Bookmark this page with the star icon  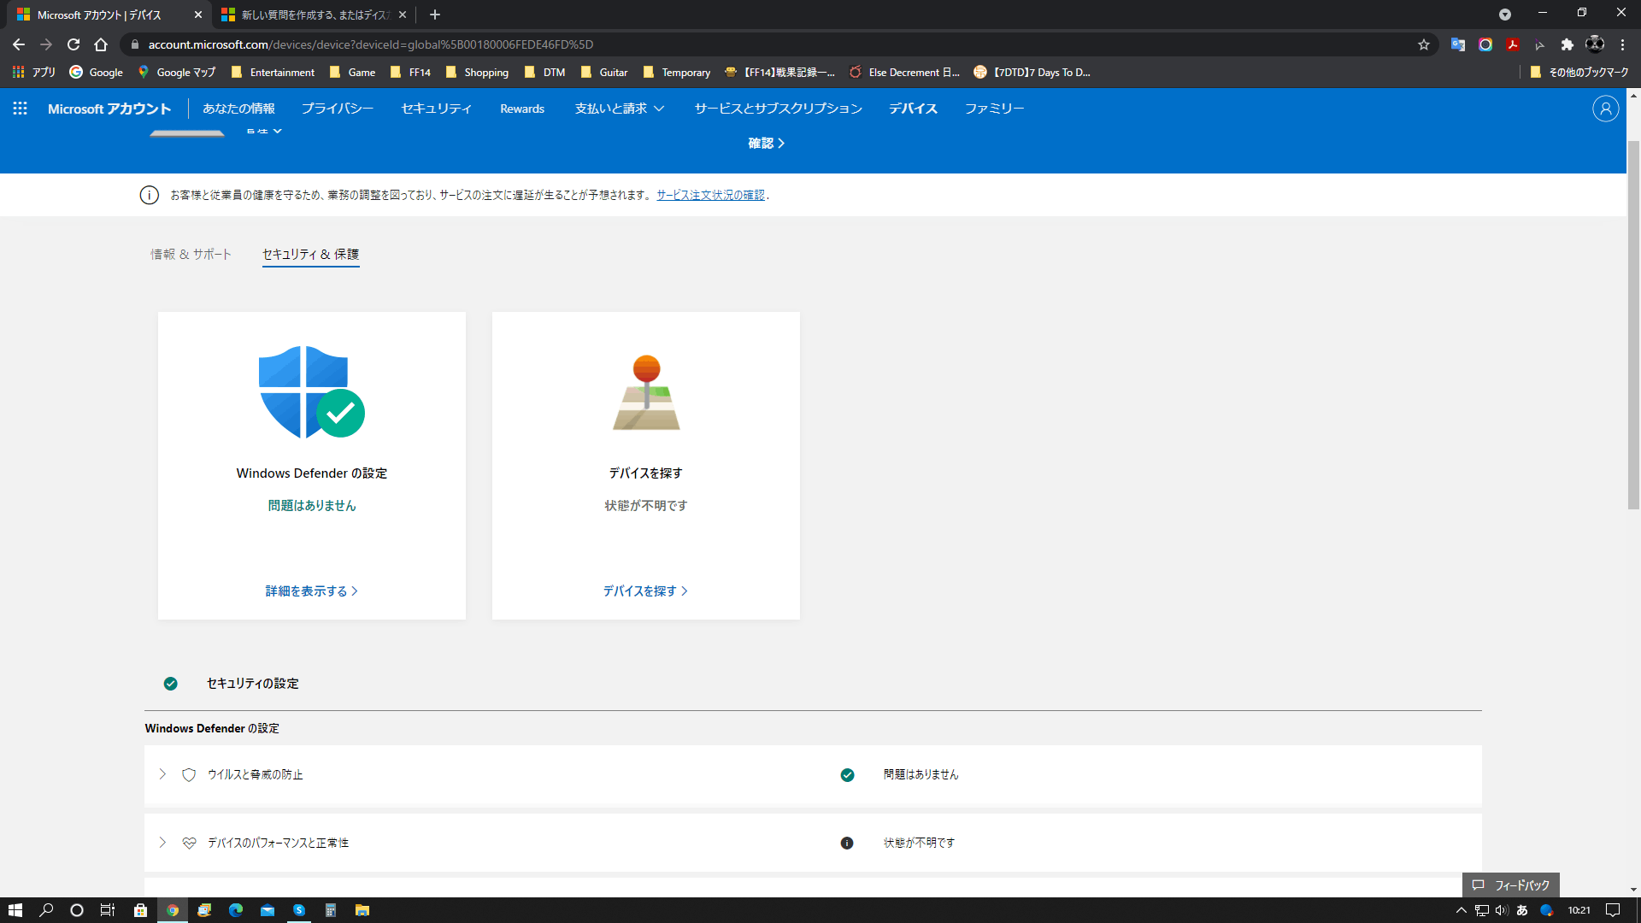tap(1424, 44)
